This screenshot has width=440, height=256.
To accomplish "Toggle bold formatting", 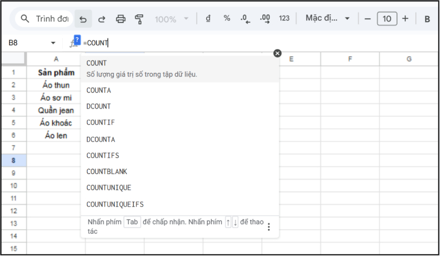I will (x=427, y=19).
